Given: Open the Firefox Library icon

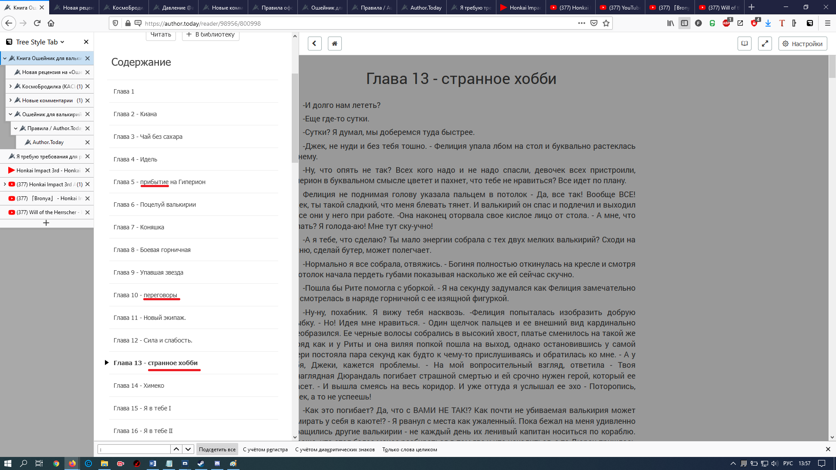Looking at the screenshot, I should click(671, 23).
